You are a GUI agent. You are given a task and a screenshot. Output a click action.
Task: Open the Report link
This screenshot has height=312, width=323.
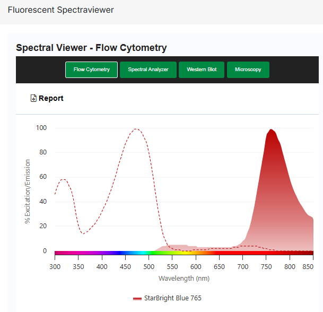click(x=51, y=98)
